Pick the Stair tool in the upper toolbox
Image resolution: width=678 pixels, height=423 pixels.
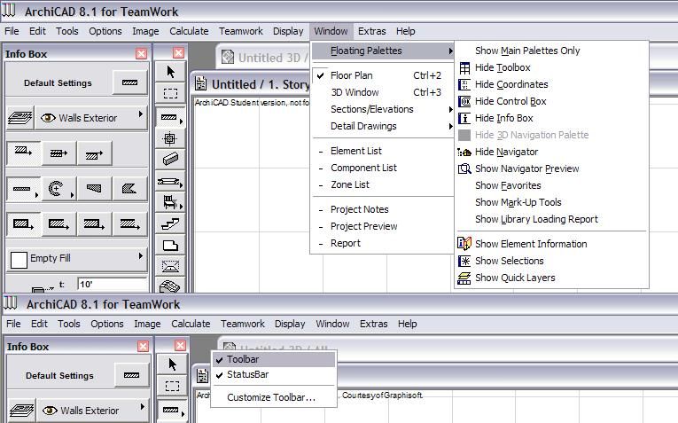[170, 223]
